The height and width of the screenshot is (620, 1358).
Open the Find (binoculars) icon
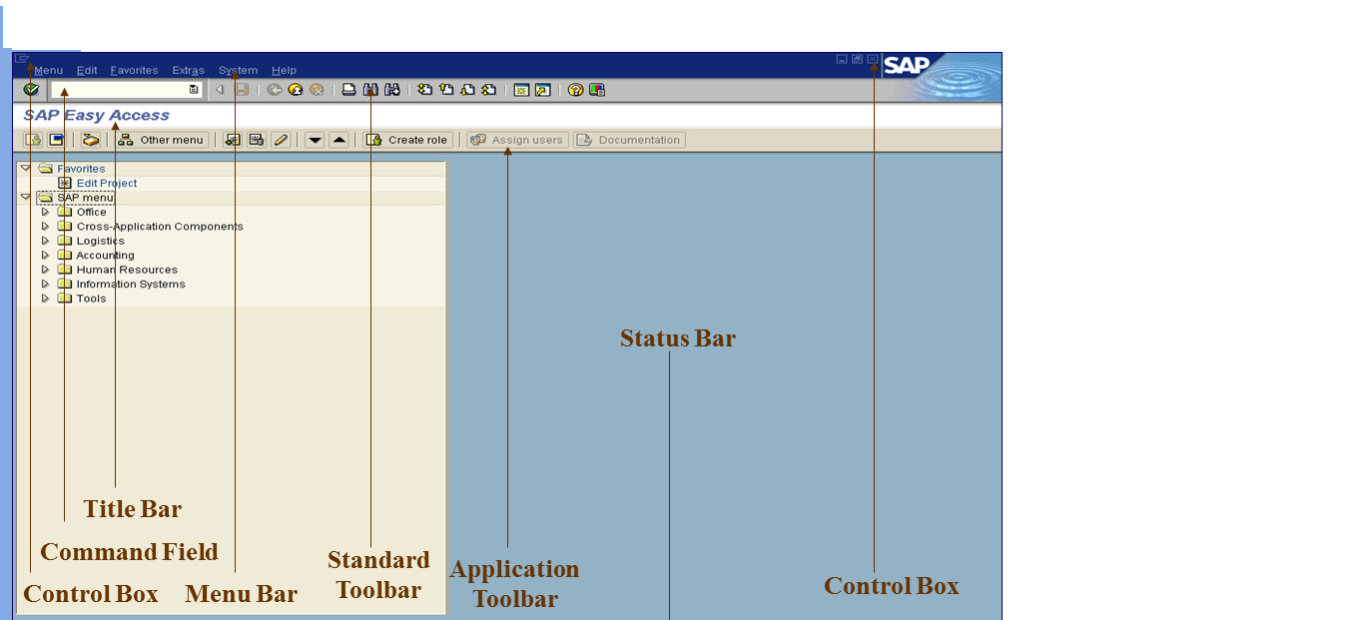pos(370,90)
